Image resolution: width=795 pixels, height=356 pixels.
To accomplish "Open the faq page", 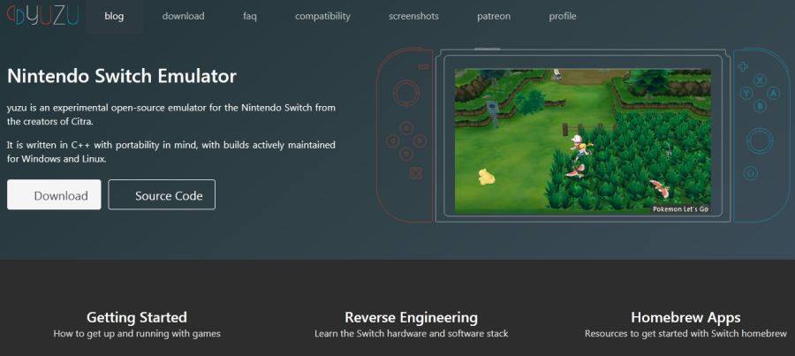I will (x=250, y=16).
